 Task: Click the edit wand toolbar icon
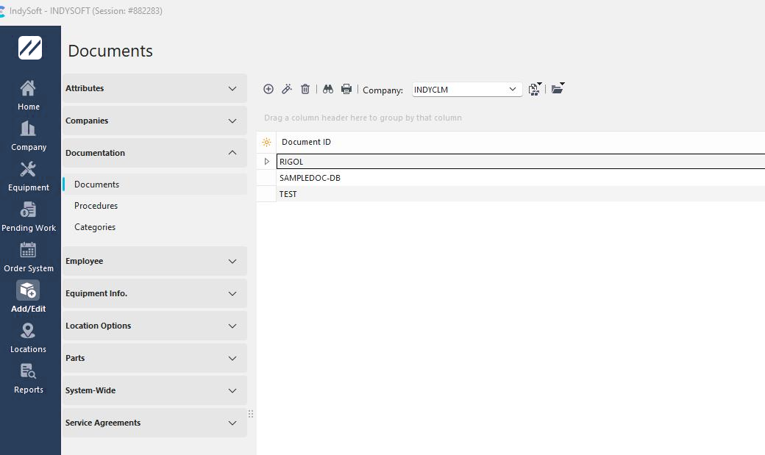287,89
